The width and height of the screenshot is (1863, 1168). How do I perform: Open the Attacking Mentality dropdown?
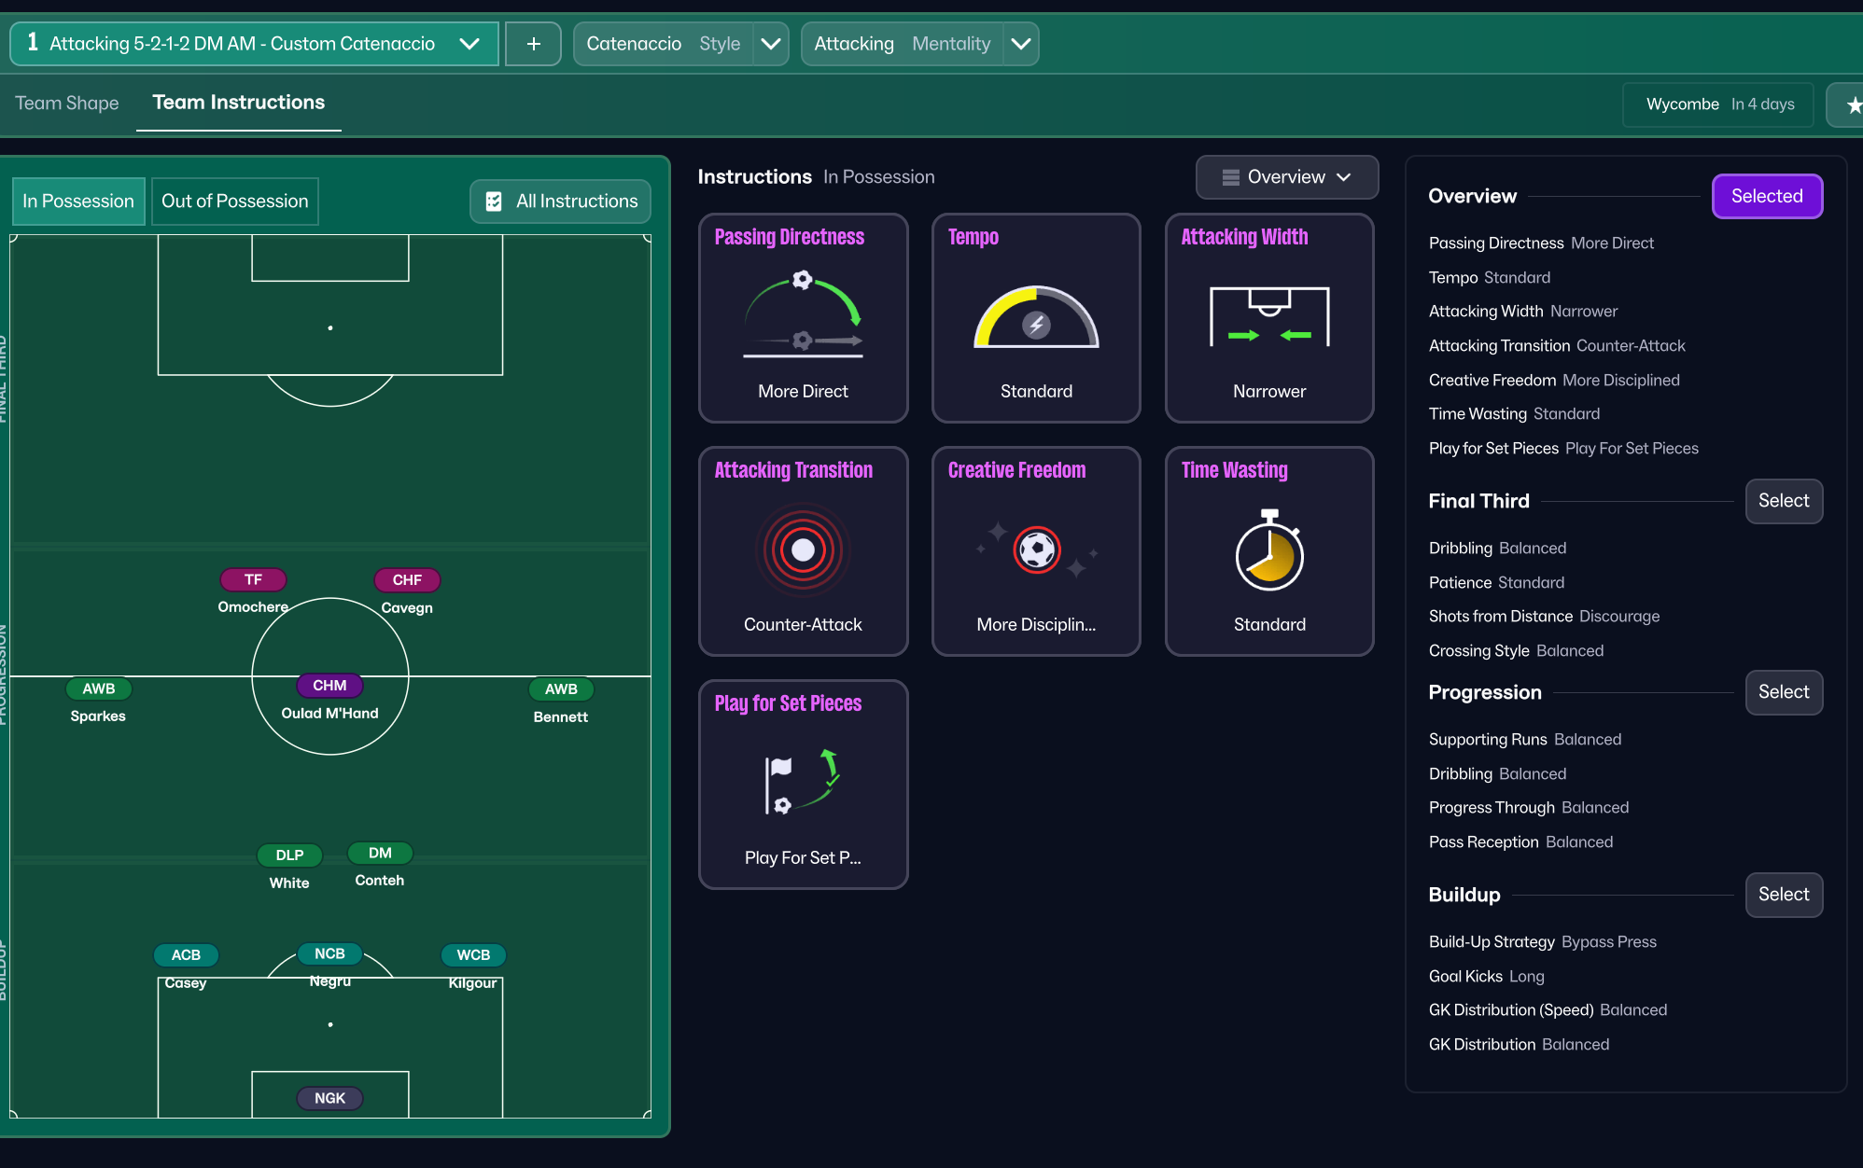pyautogui.click(x=1021, y=43)
